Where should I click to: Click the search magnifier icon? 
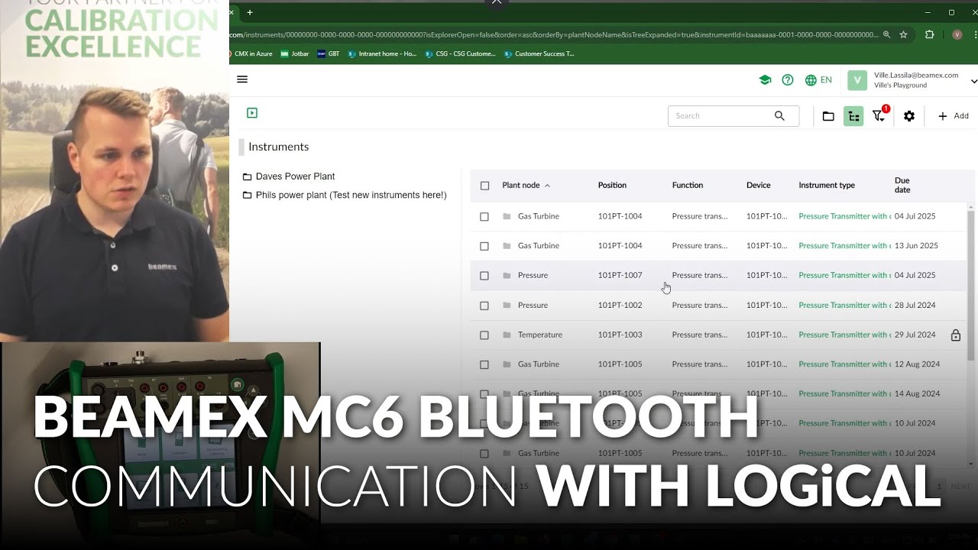pos(779,116)
